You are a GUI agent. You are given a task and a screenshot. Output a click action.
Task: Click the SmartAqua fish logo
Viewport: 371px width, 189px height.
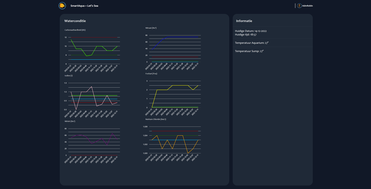click(x=63, y=6)
